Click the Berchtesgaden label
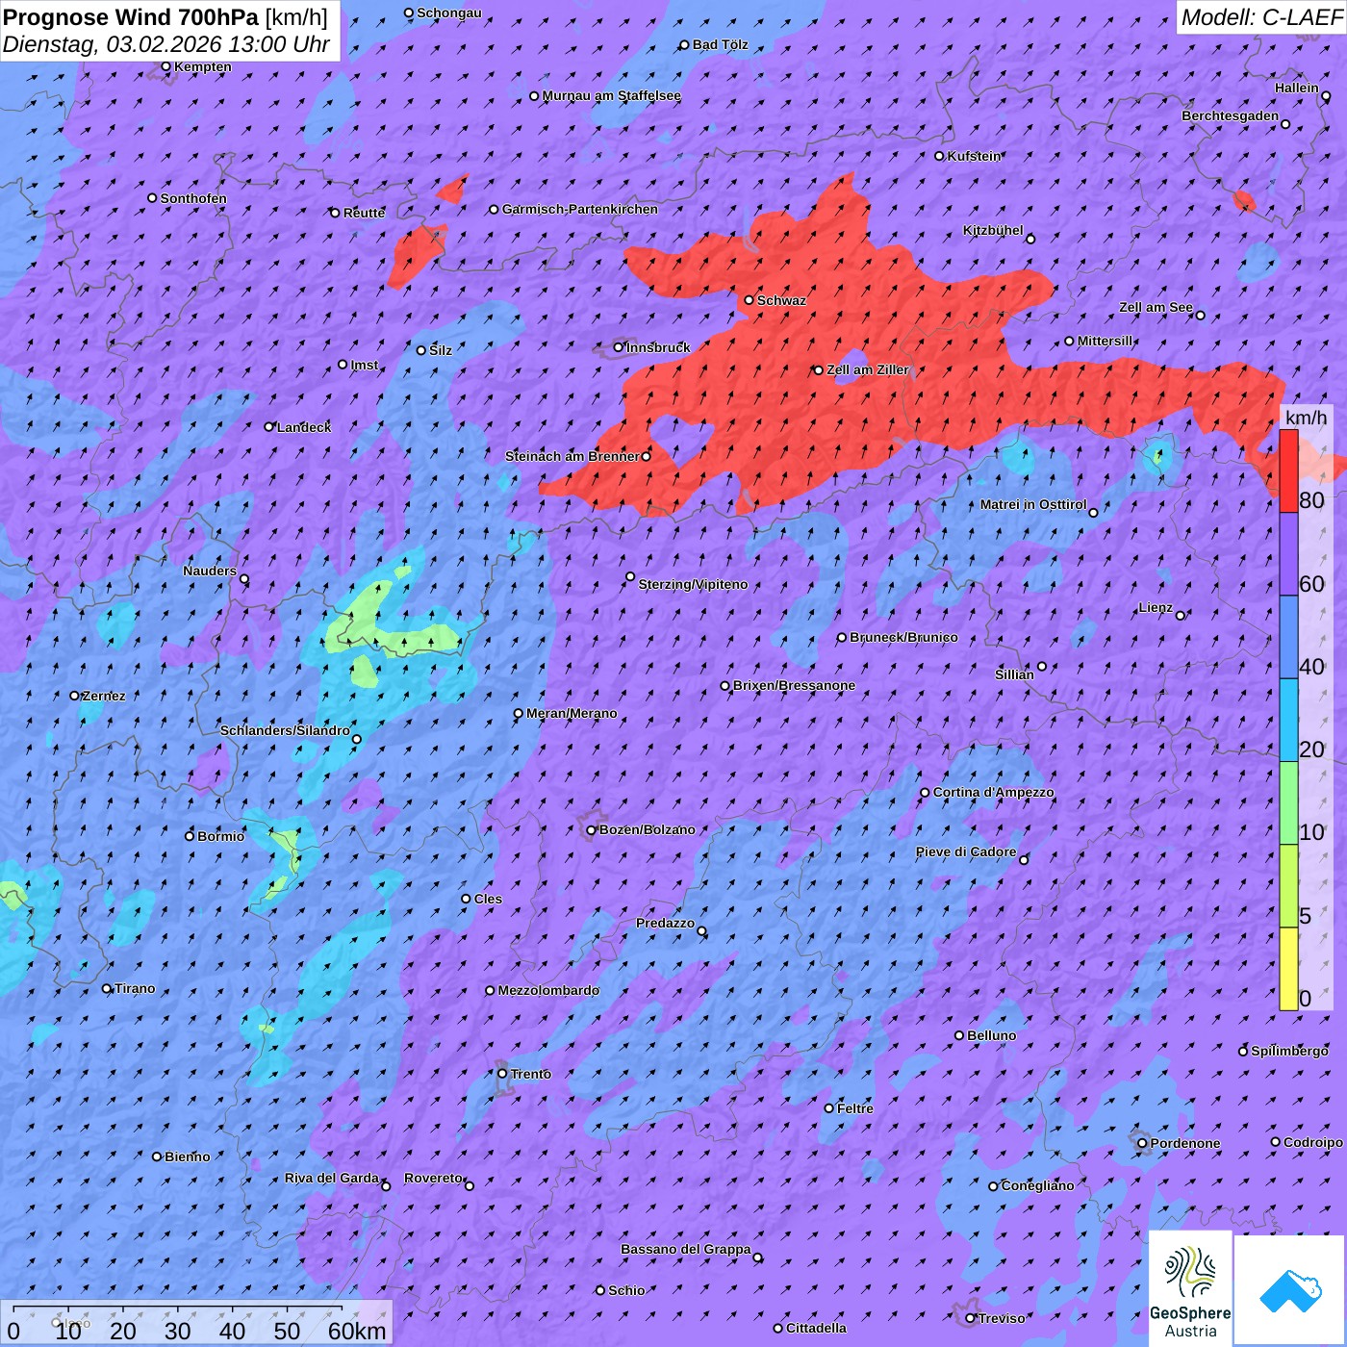 tap(1231, 115)
